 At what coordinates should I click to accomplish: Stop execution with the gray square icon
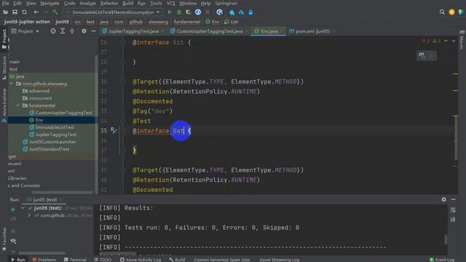208,12
